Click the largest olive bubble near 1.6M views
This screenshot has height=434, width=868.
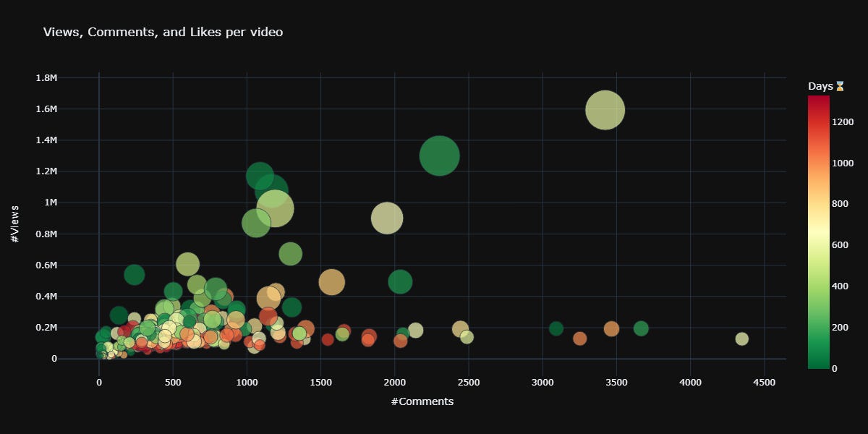pyautogui.click(x=605, y=110)
